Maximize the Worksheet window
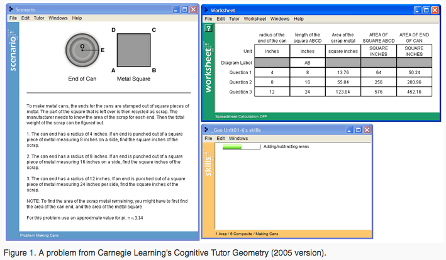 426,11
